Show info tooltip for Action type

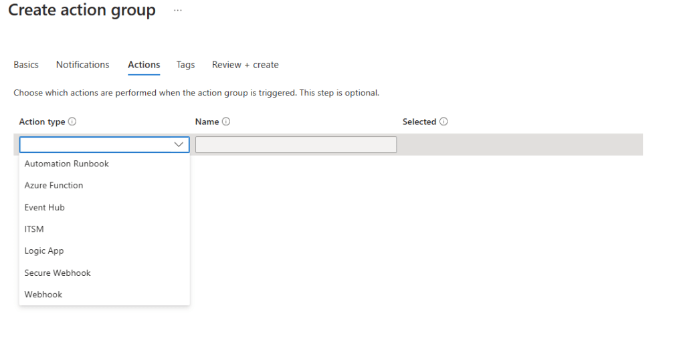pyautogui.click(x=72, y=122)
